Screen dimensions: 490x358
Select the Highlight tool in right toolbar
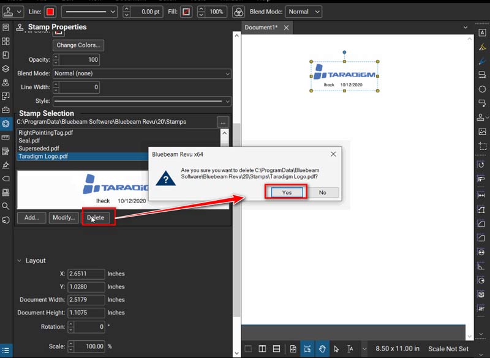pos(482,47)
